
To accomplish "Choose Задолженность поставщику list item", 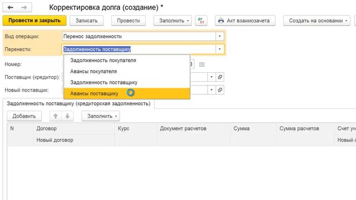I will pyautogui.click(x=127, y=83).
